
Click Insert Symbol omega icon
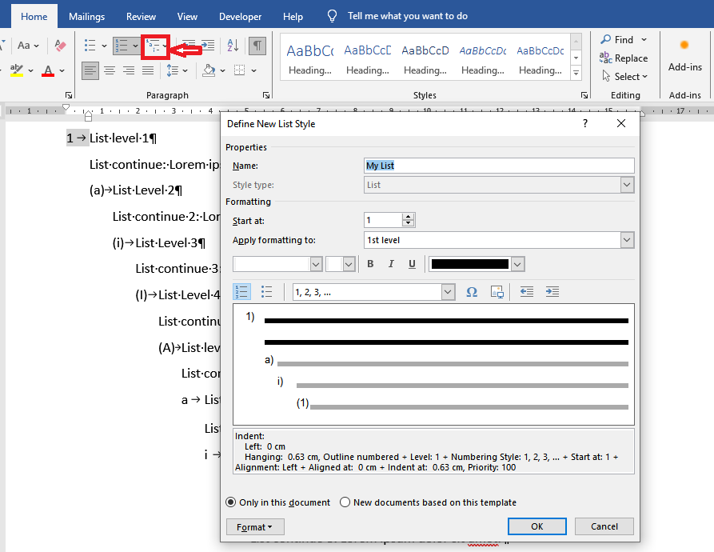(471, 292)
